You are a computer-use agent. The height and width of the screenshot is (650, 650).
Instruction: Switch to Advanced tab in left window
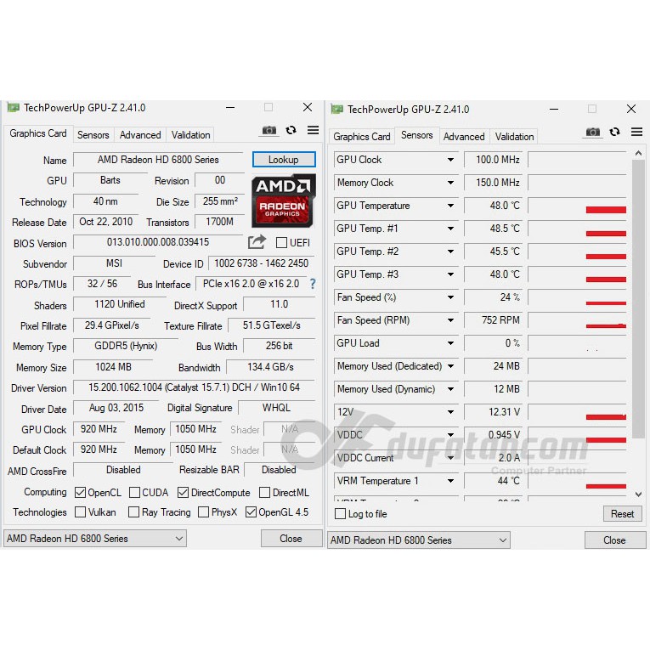140,135
